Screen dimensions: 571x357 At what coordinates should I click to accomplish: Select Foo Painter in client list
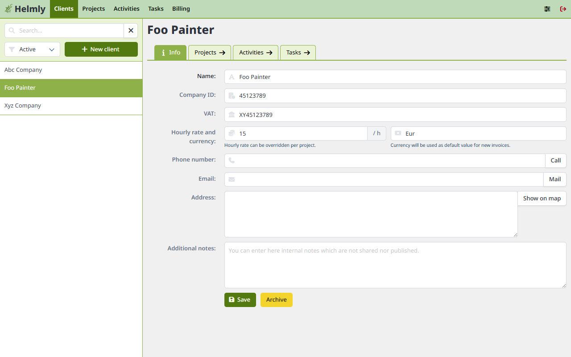(x=71, y=88)
